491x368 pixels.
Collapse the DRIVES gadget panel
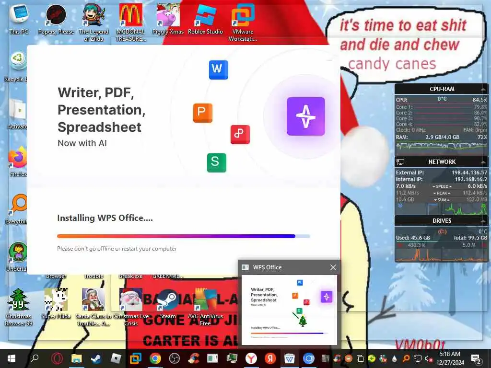click(x=483, y=221)
